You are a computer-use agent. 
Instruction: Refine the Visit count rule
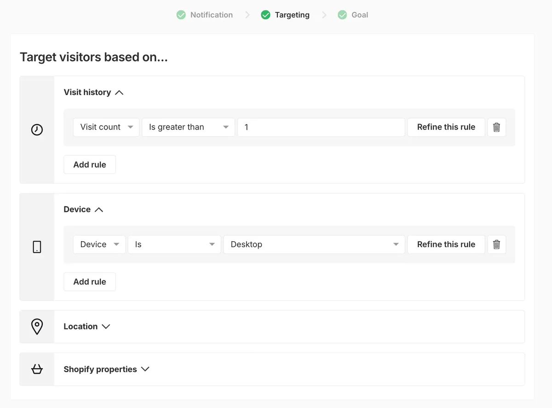coord(446,127)
